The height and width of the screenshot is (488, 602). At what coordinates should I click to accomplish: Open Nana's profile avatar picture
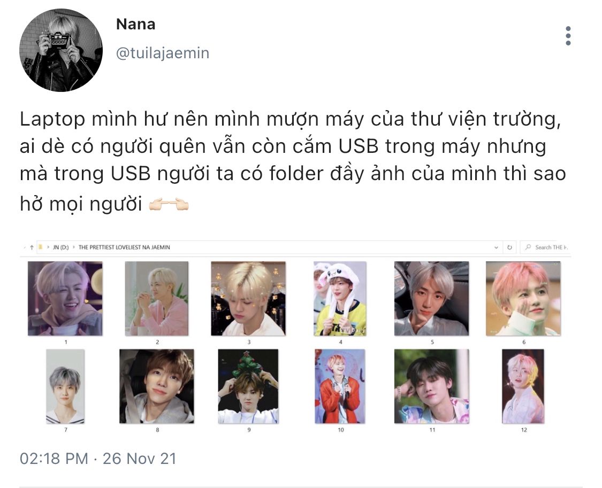(61, 50)
